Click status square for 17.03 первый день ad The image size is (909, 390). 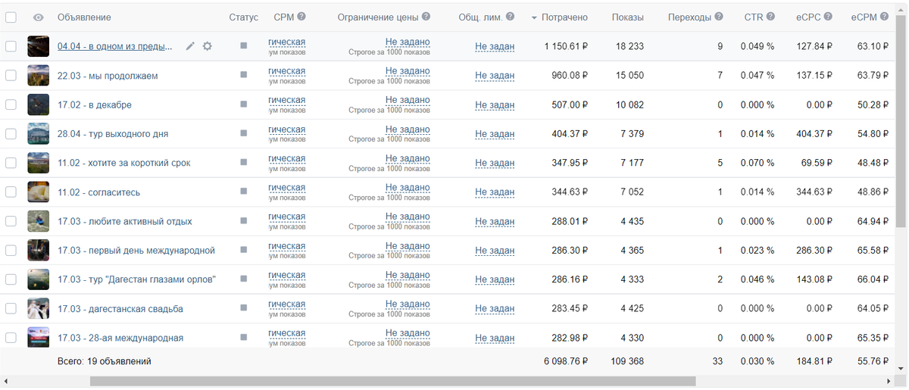point(243,250)
